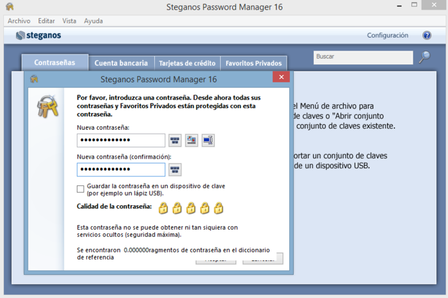Screen dimensions: 448x298
Task: Click the partially hidden Aceptar button
Action: tap(216, 261)
